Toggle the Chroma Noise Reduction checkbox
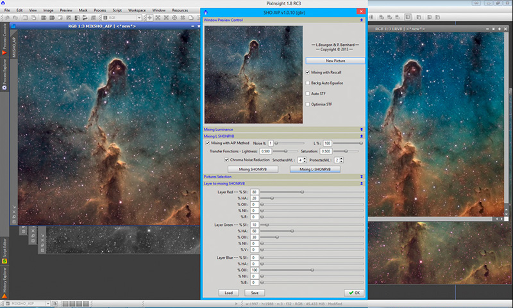This screenshot has height=308, width=513. [x=226, y=159]
